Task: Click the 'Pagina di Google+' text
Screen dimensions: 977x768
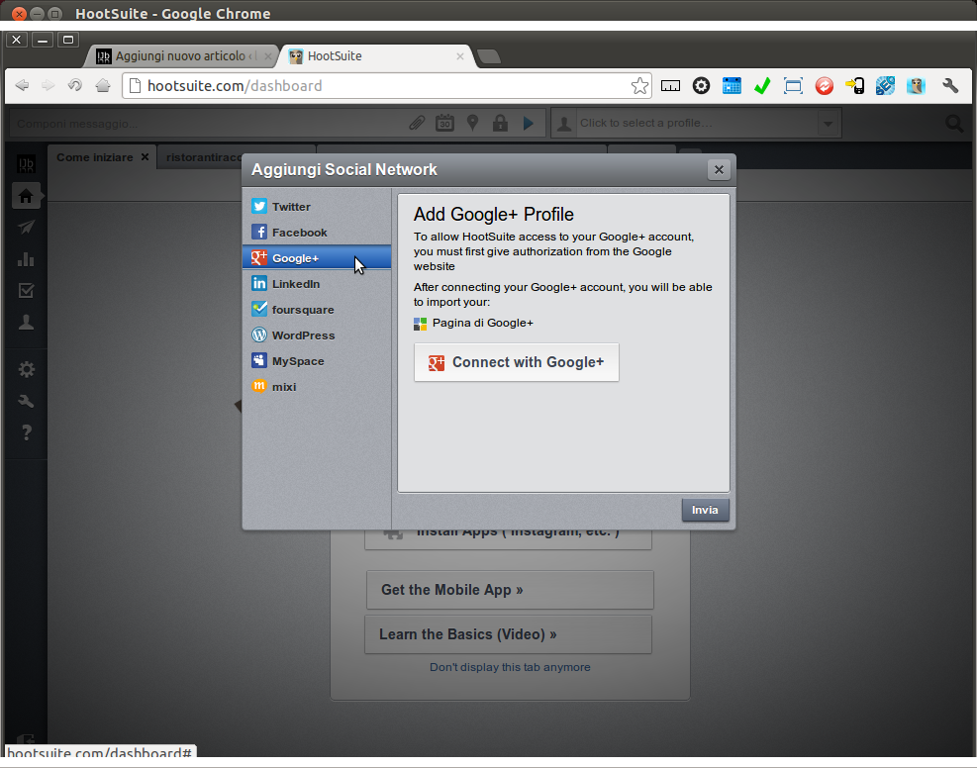Action: point(483,323)
